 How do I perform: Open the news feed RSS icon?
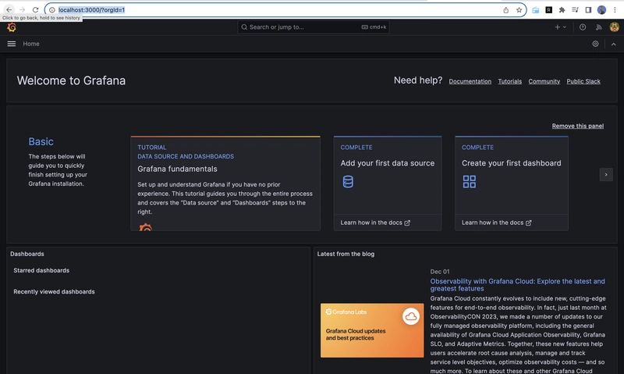pos(598,27)
